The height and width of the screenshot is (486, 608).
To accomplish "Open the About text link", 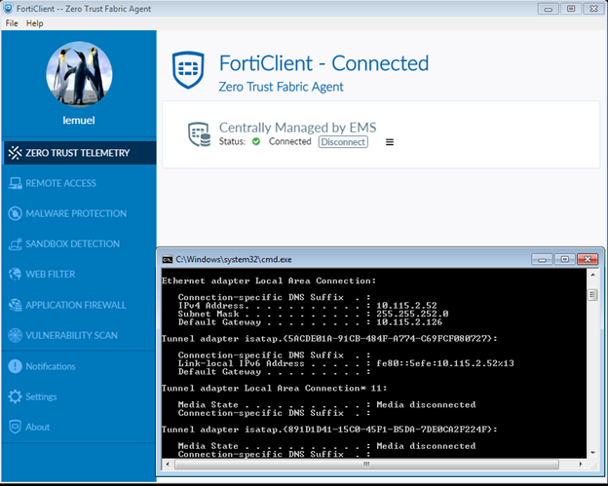I will pos(38,427).
